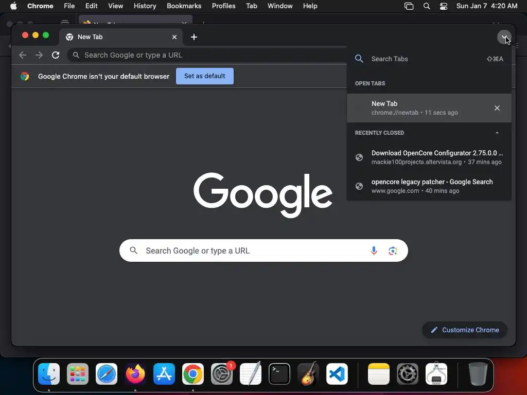The height and width of the screenshot is (395, 527).
Task: Click the Chrome logo in default browser bar
Action: tap(25, 76)
